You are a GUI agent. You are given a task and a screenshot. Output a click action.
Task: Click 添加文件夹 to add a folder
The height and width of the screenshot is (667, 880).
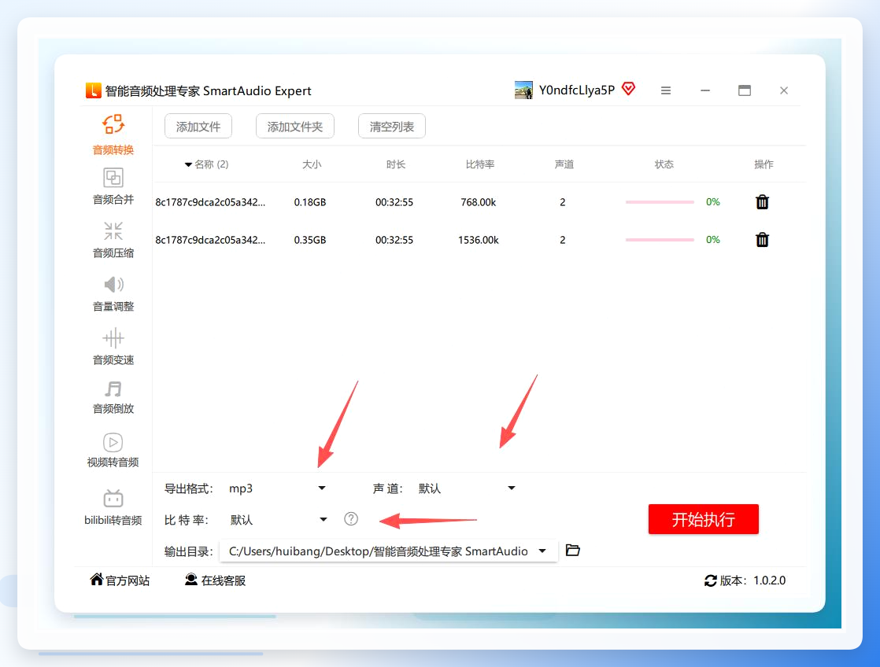[x=295, y=126]
